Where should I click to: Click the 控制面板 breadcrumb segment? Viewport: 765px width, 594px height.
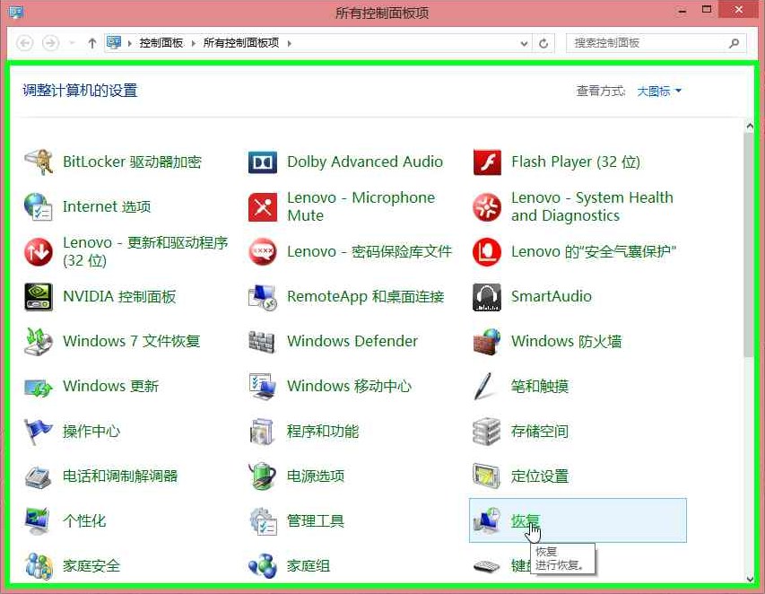[x=161, y=43]
